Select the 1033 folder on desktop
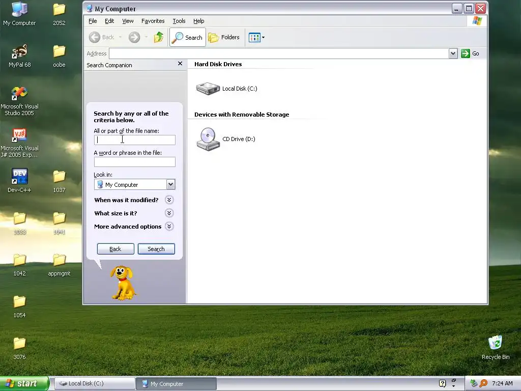 [20, 223]
